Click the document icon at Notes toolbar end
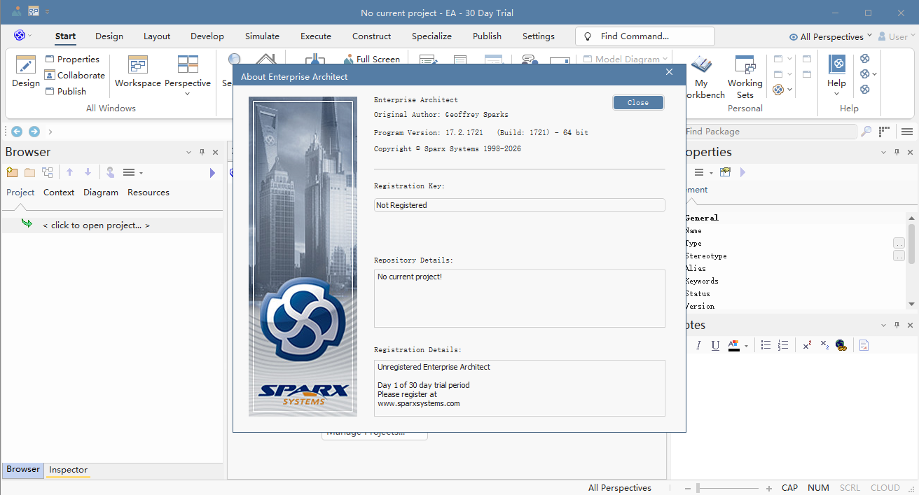Viewport: 919px width, 495px height. tap(864, 345)
